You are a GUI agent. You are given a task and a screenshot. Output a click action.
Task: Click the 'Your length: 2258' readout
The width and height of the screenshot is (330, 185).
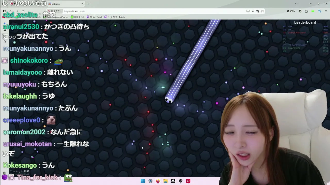(x=20, y=171)
